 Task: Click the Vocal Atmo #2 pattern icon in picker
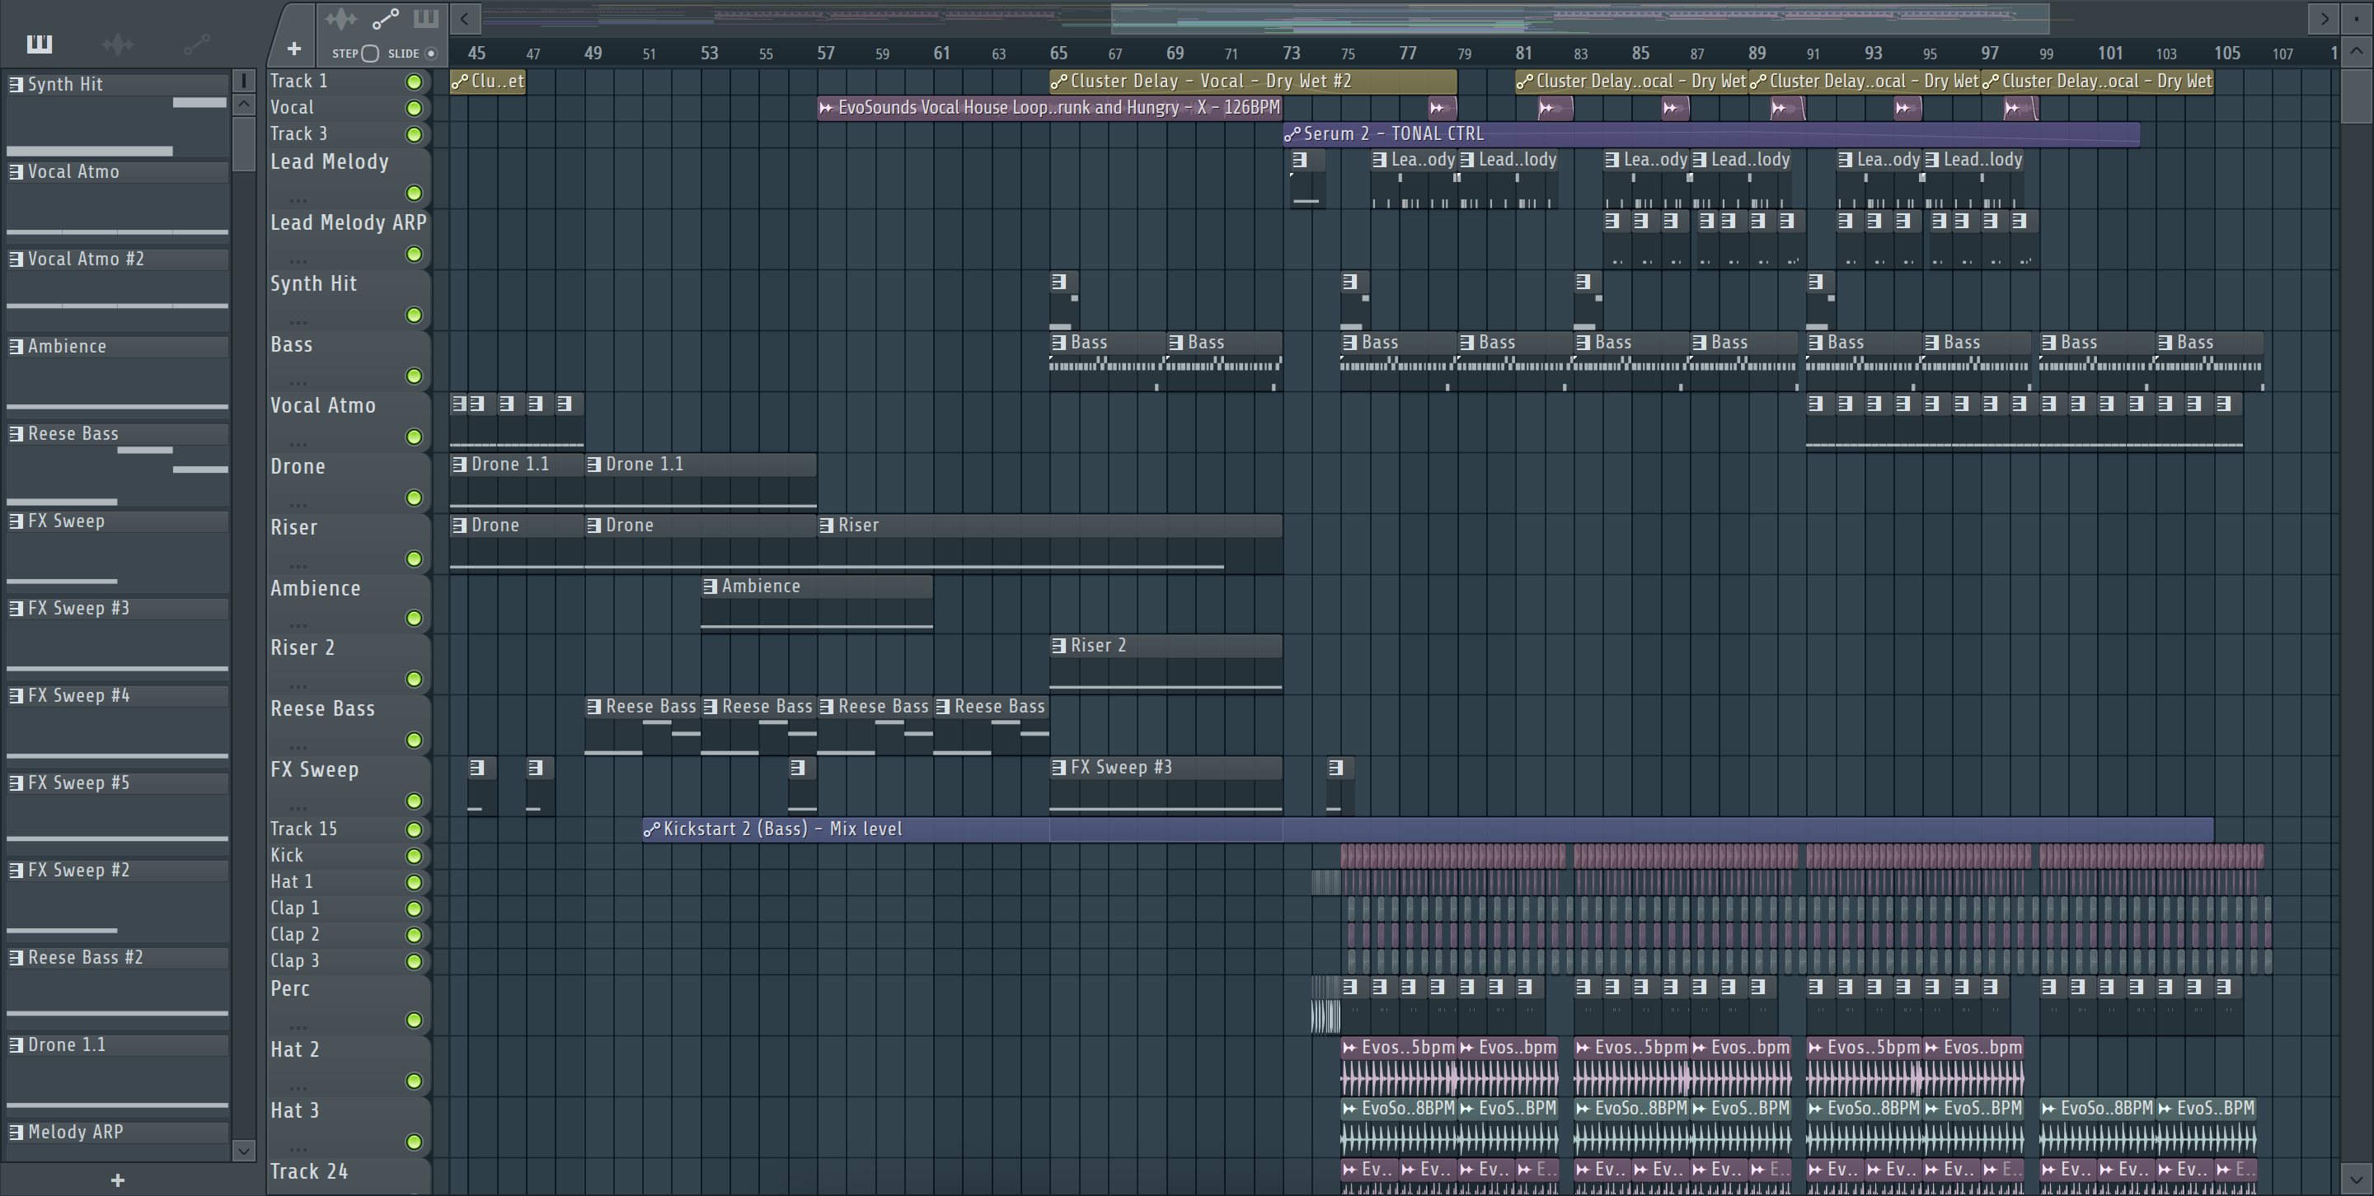click(x=16, y=259)
